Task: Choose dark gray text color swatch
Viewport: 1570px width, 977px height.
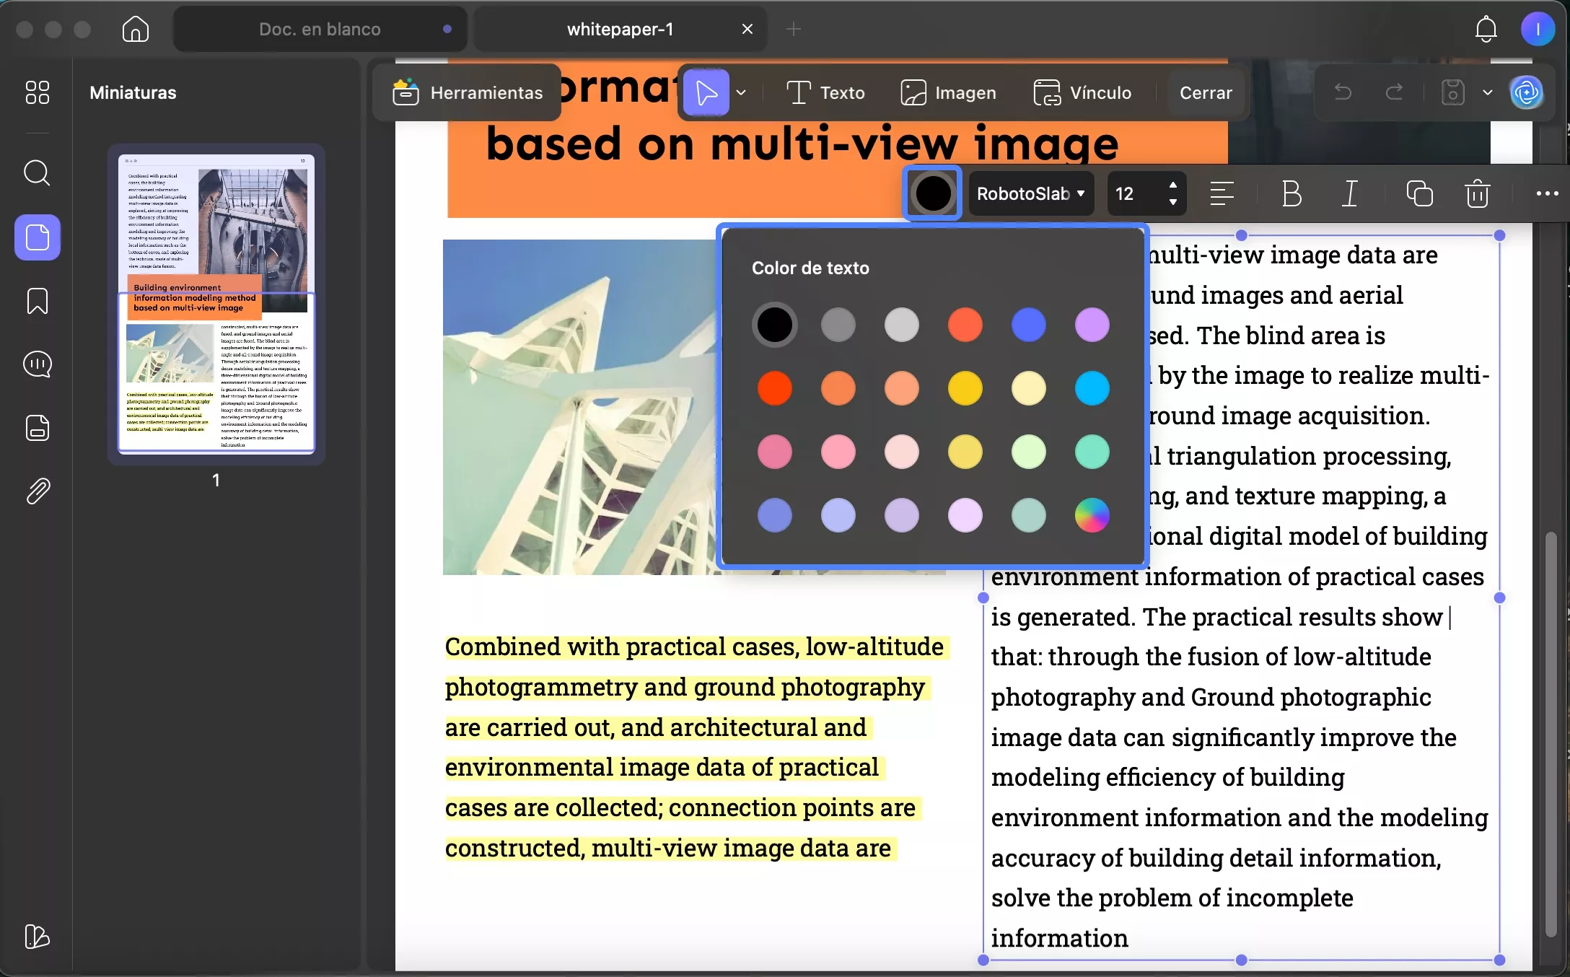Action: point(838,325)
